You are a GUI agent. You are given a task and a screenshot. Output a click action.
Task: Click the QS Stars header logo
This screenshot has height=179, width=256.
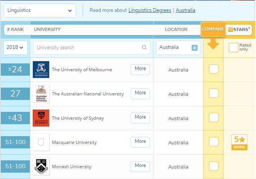pos(239,29)
